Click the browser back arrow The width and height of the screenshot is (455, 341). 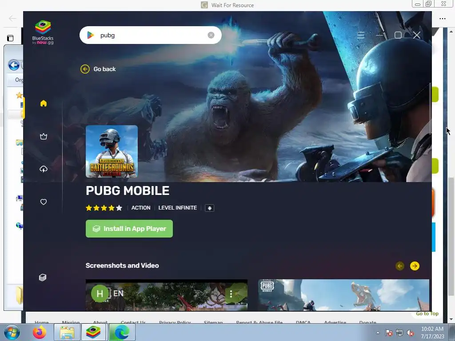pyautogui.click(x=12, y=19)
